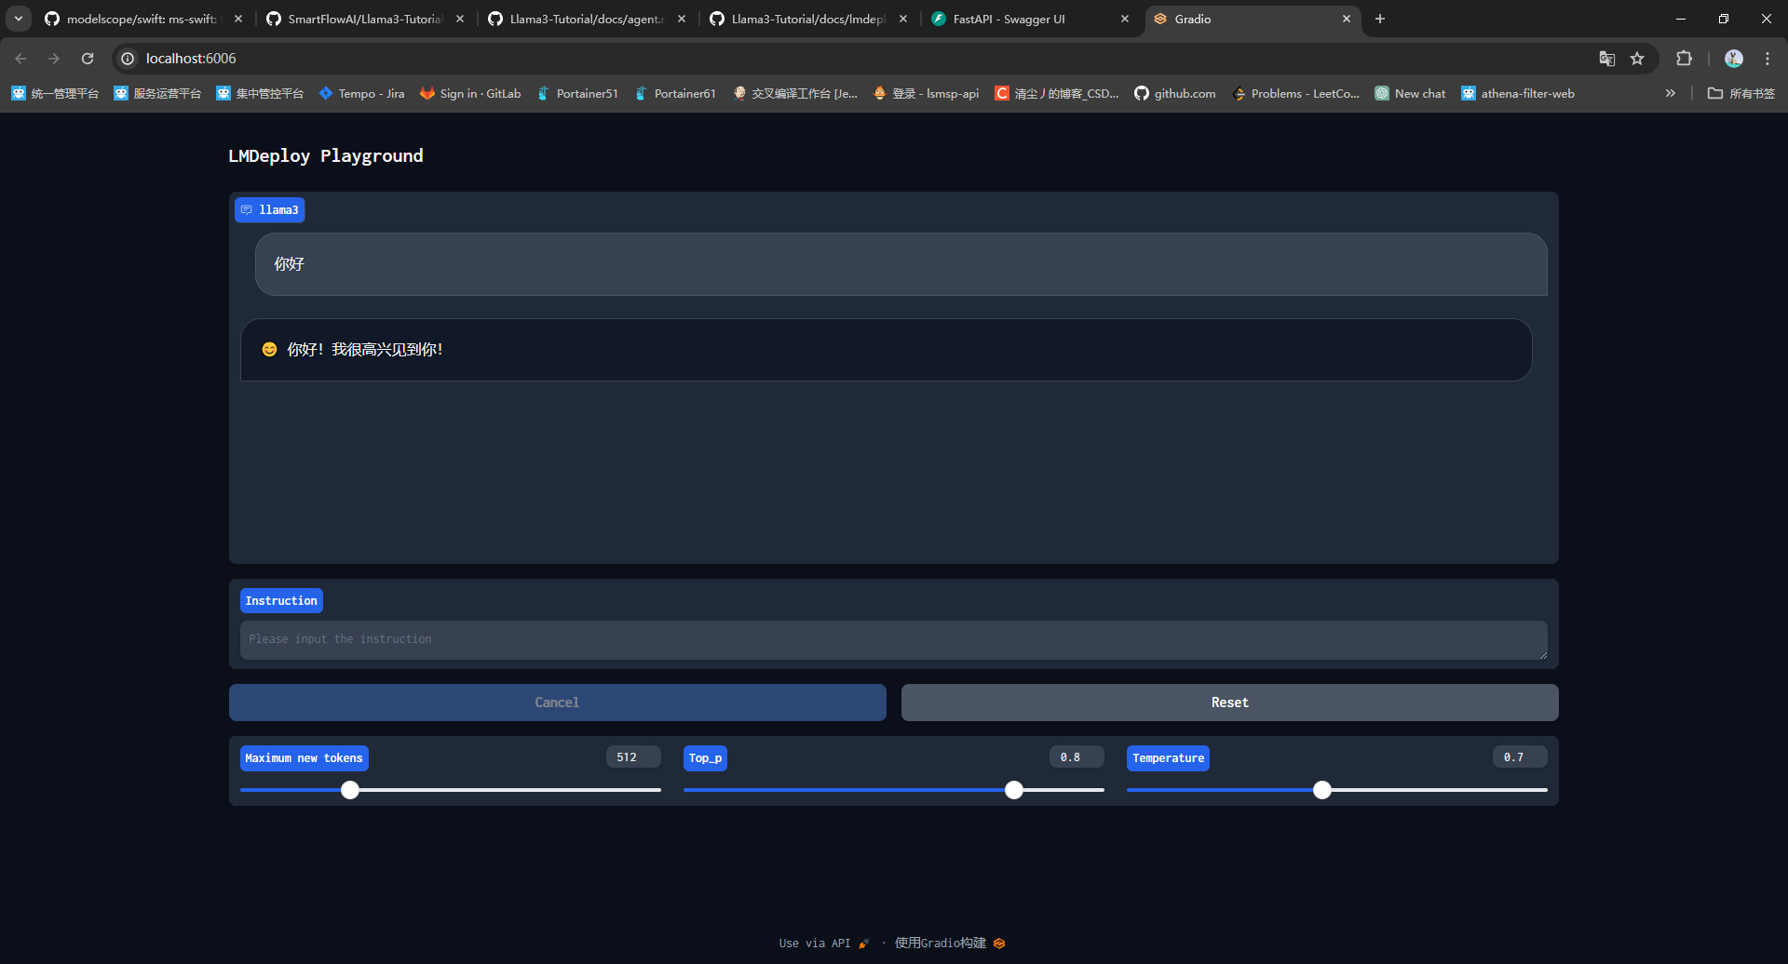Expand hidden bookmarks with the double chevron
This screenshot has height=964, width=1788.
[x=1671, y=93]
